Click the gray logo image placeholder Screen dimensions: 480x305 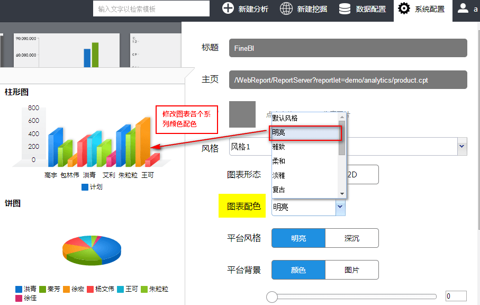242,114
